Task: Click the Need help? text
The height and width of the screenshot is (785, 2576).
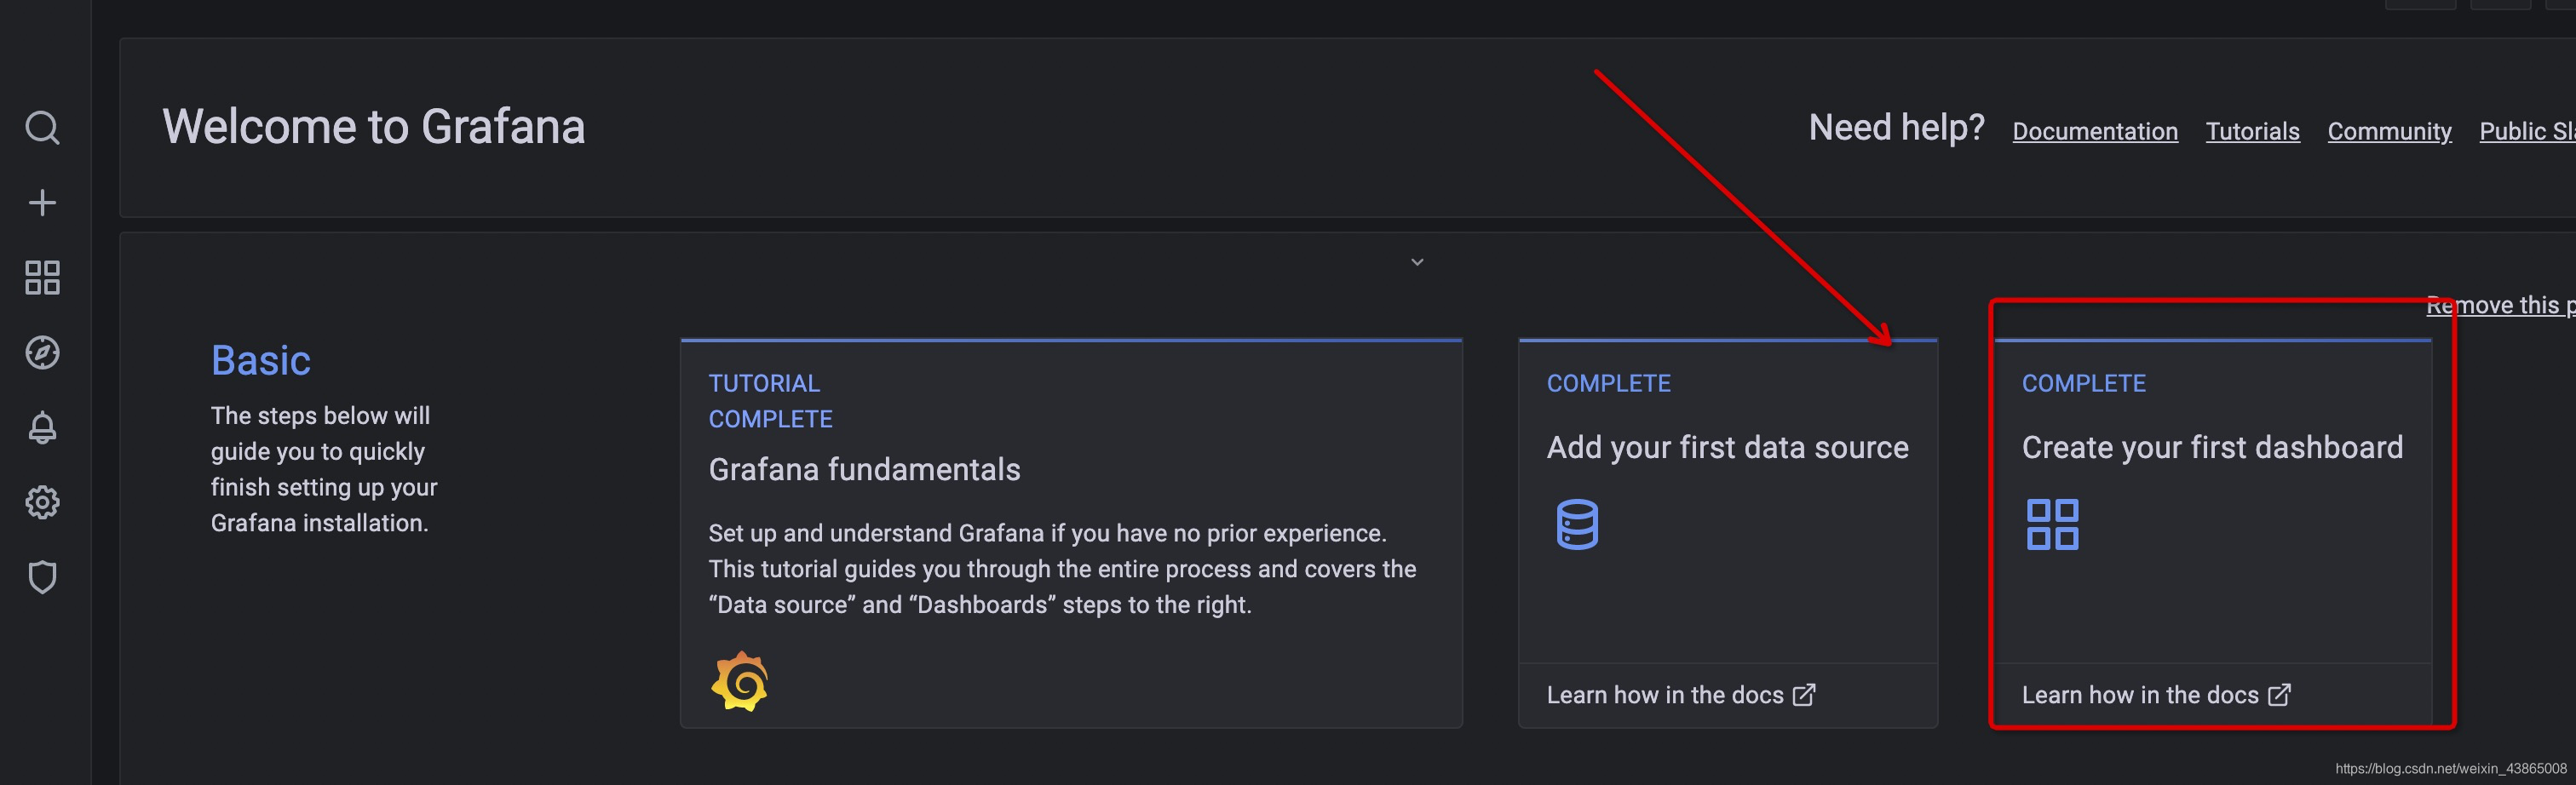Action: [x=1896, y=127]
